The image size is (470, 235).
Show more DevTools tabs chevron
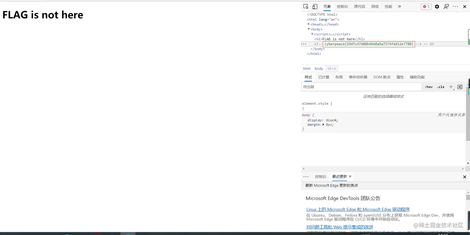399,7
